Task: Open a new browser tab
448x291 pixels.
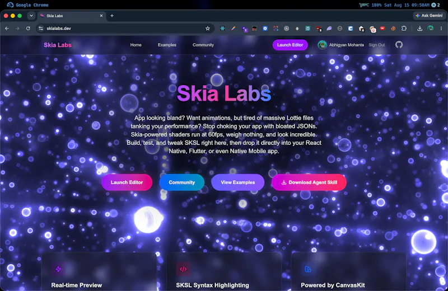Action: [x=112, y=16]
